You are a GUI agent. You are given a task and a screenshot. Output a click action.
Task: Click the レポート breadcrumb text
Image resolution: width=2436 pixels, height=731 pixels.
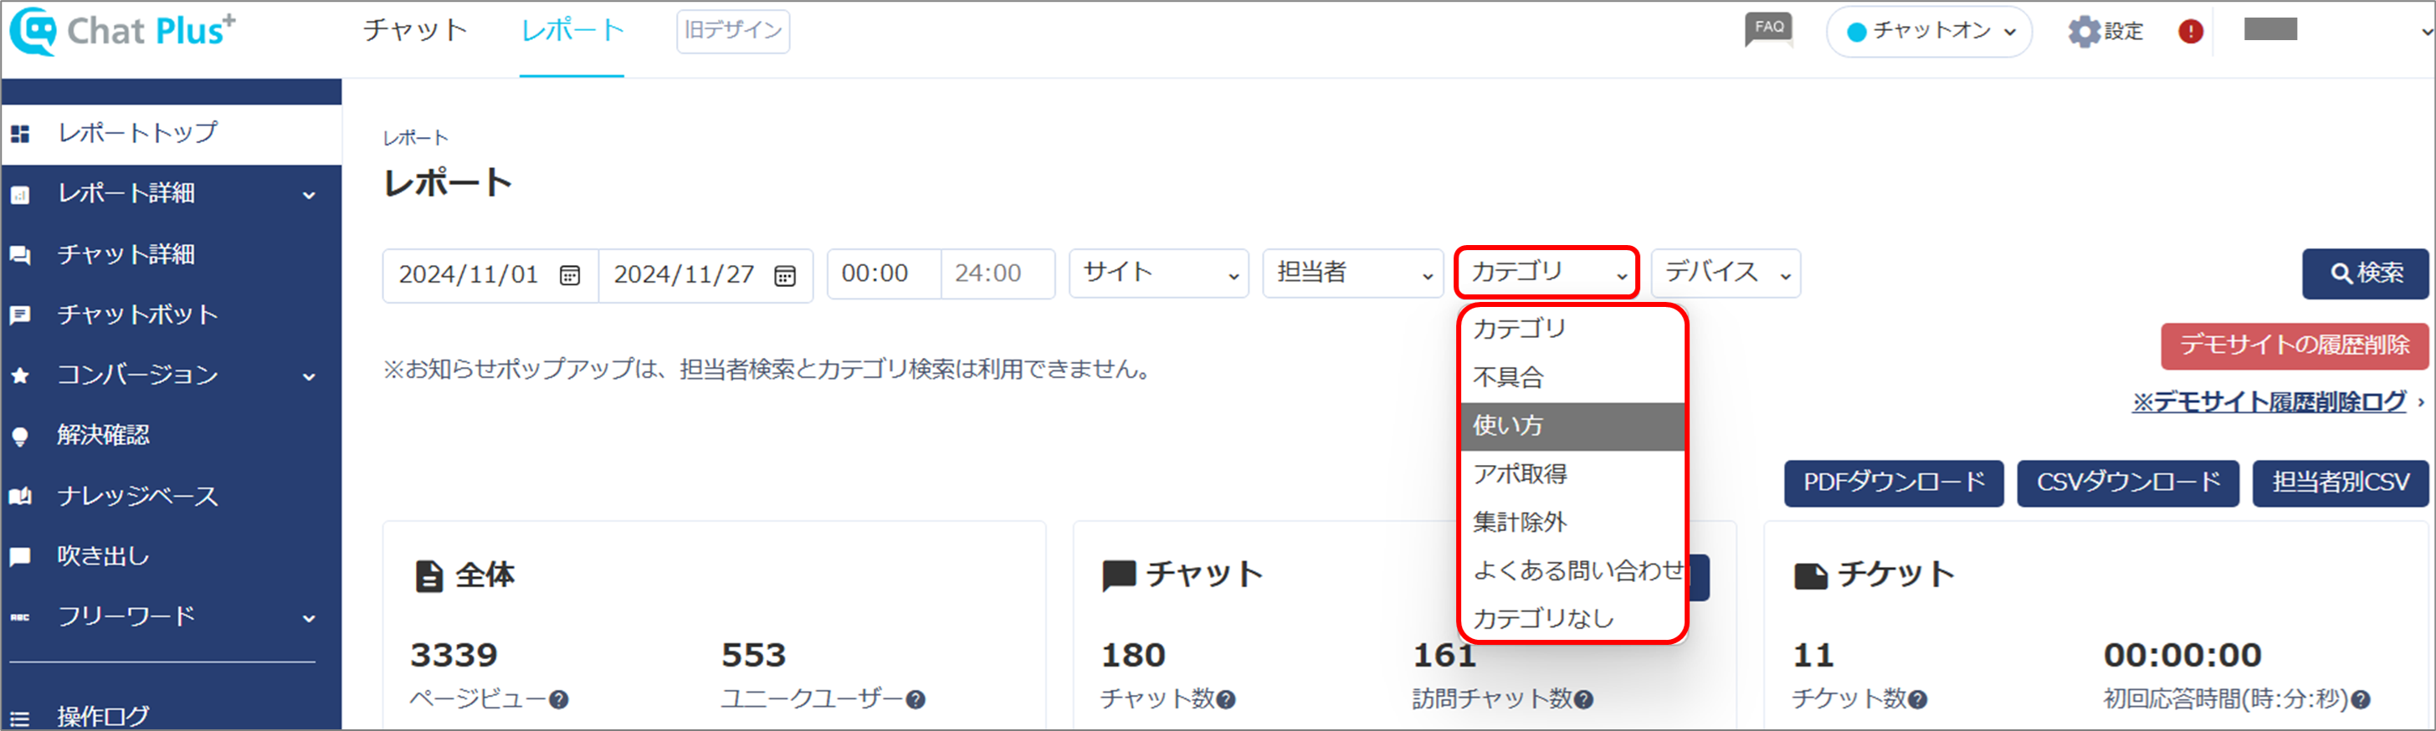coord(415,139)
